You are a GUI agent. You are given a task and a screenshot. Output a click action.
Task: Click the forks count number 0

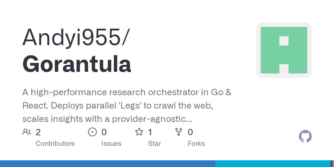pos(190,132)
